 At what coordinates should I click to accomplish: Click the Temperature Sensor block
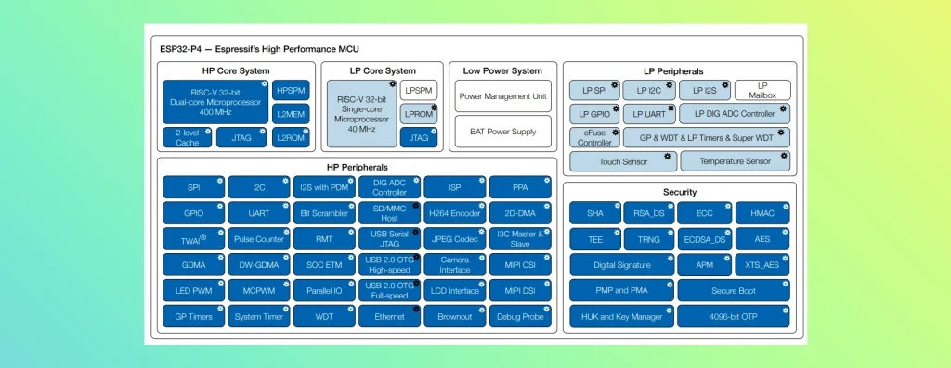[736, 161]
